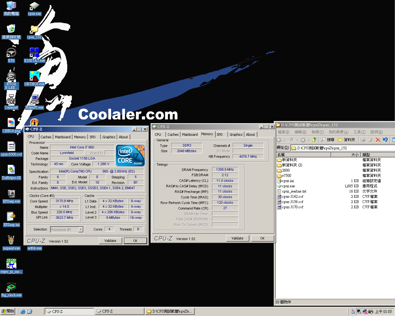This screenshot has height=316, width=395.
Task: Open the Explorer 檢視(V) menu
Action: 318,132
